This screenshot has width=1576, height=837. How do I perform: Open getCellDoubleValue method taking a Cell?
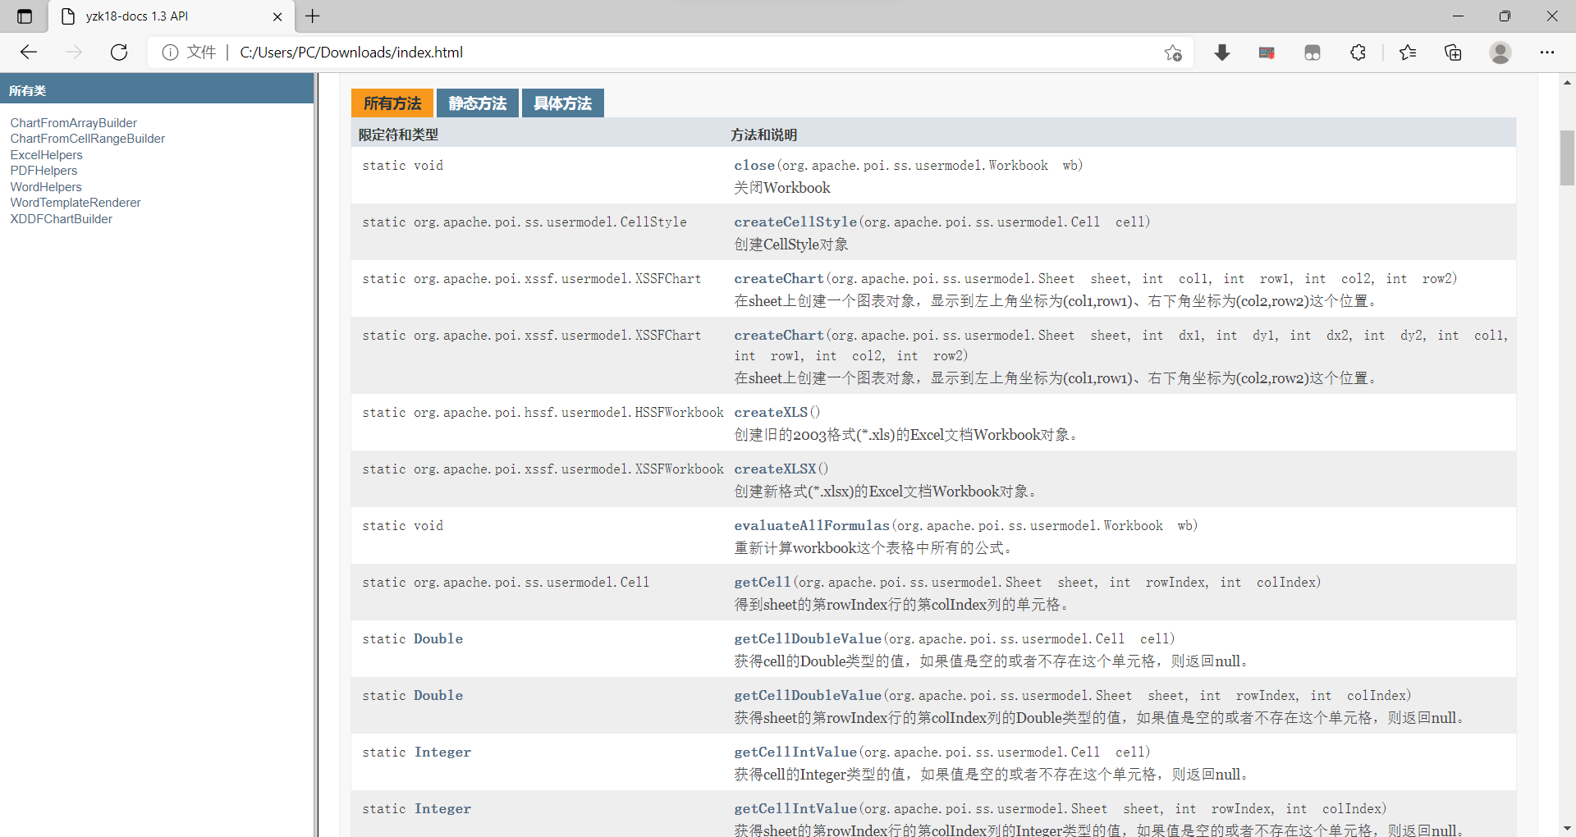coord(808,639)
